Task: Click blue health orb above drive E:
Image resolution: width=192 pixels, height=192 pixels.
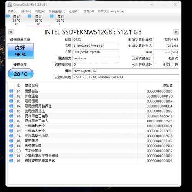Action: (x=51, y=16)
